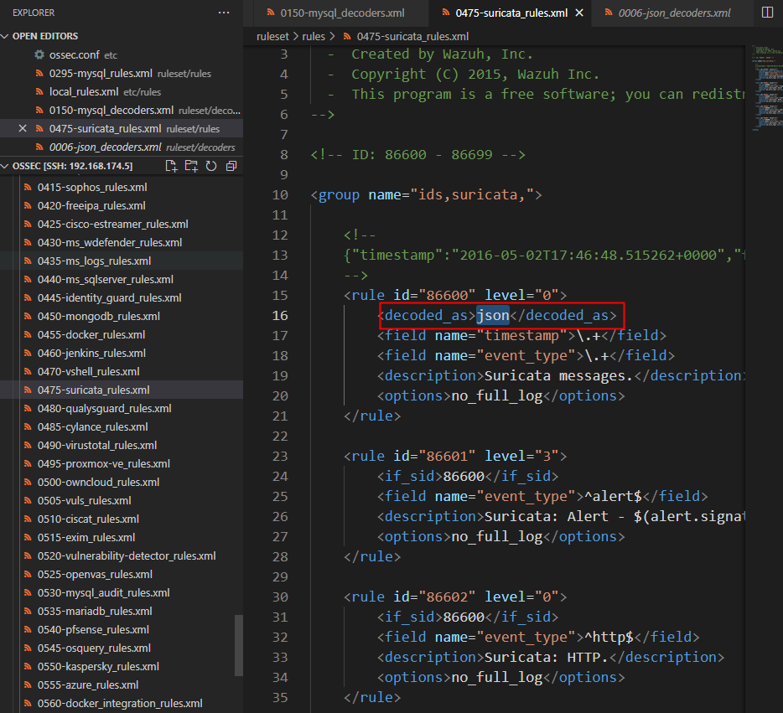Click highlighted 'json' text on line 16

coord(493,315)
